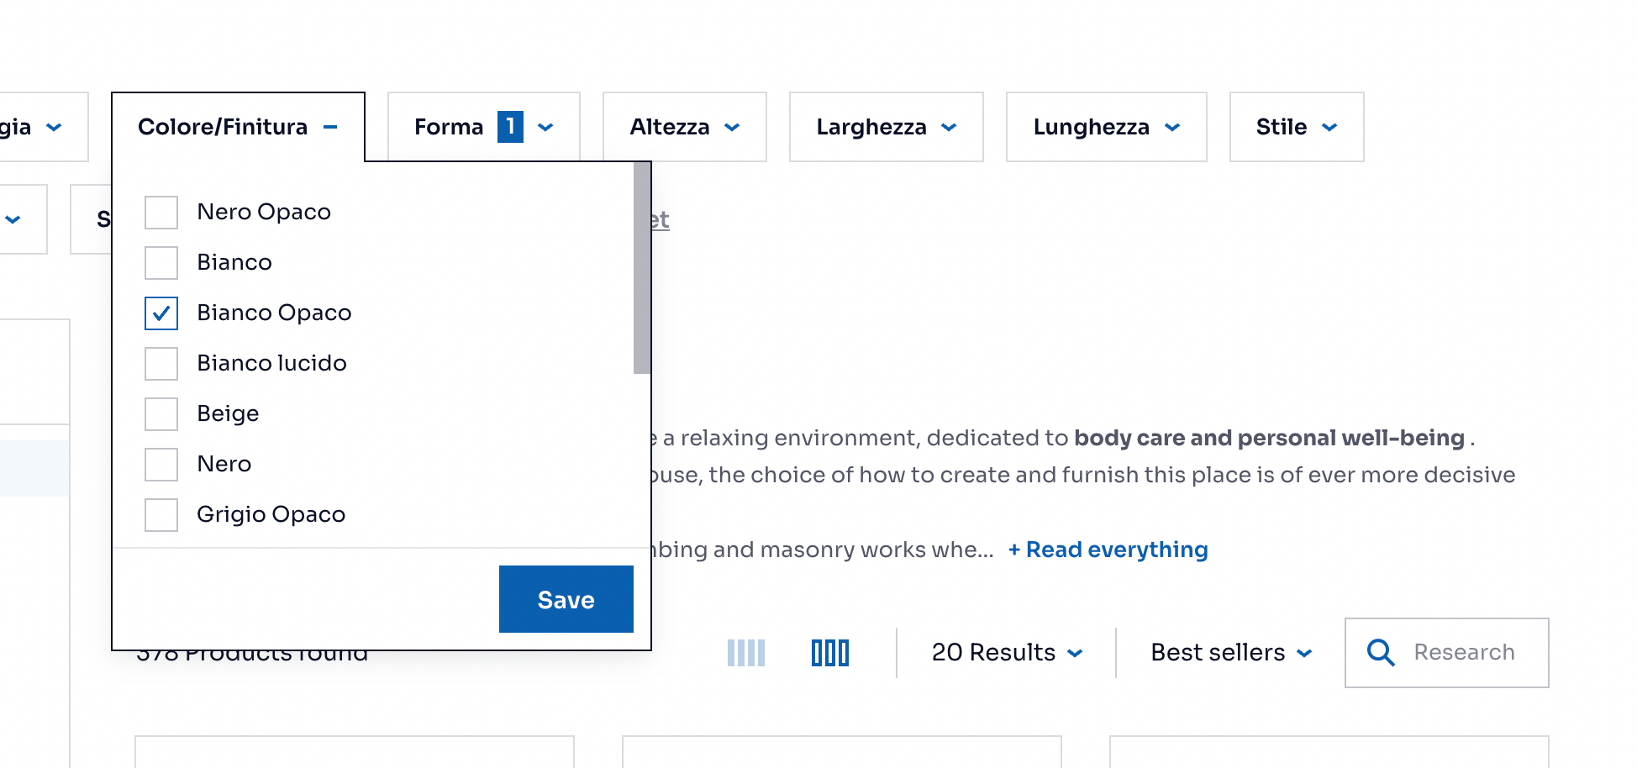Click the color list scrollbar thumb
This screenshot has height=768, width=1637.
point(642,269)
